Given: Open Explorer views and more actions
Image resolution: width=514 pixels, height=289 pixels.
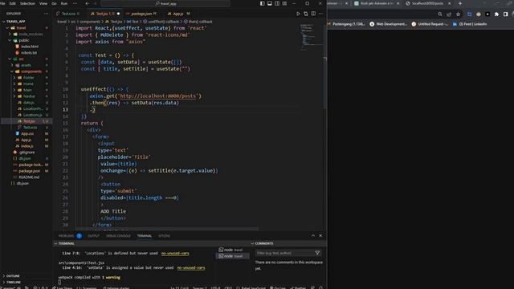Looking at the screenshot, I should 46,14.
